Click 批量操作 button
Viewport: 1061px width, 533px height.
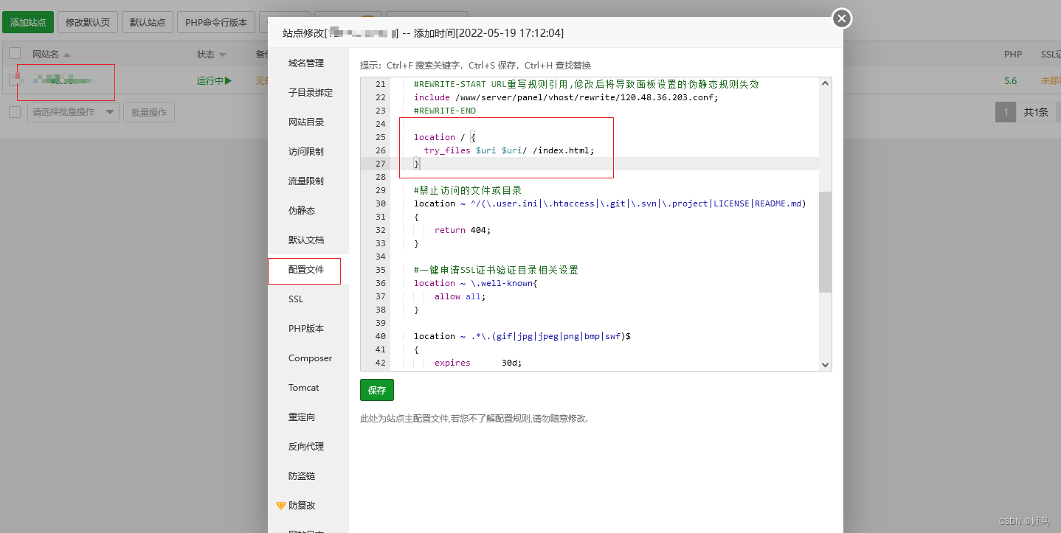click(149, 112)
